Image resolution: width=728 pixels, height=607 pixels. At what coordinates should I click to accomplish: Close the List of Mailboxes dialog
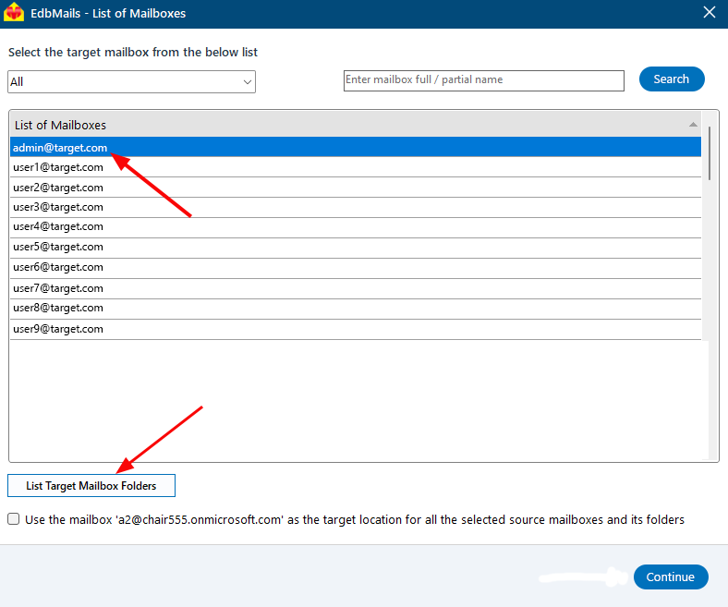click(x=710, y=12)
